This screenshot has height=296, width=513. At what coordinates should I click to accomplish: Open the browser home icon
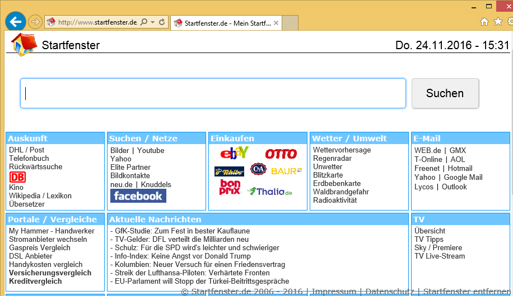(x=484, y=22)
